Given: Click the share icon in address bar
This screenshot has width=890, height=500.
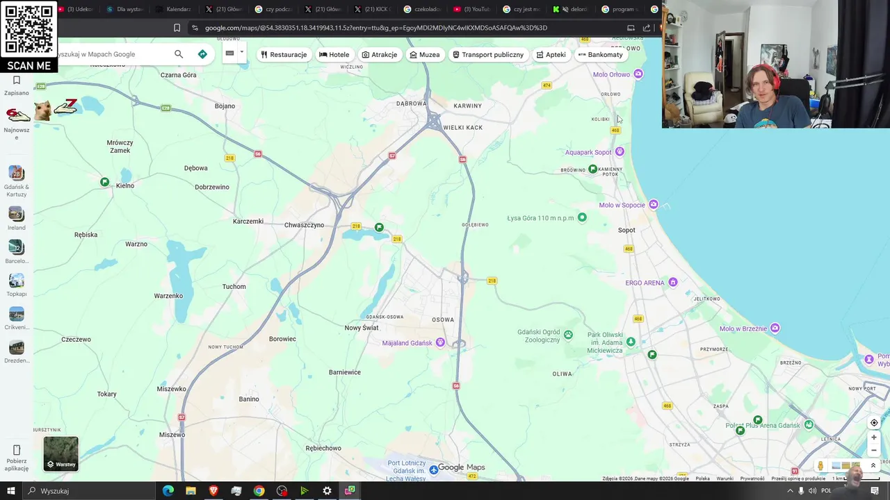Looking at the screenshot, I should [646, 28].
